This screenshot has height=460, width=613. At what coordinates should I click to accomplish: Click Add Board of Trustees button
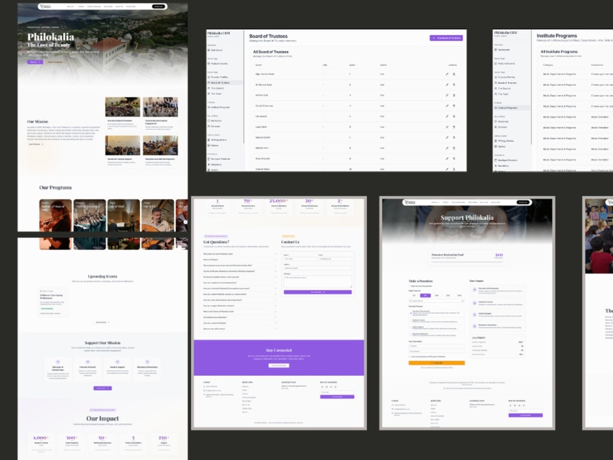pyautogui.click(x=446, y=38)
